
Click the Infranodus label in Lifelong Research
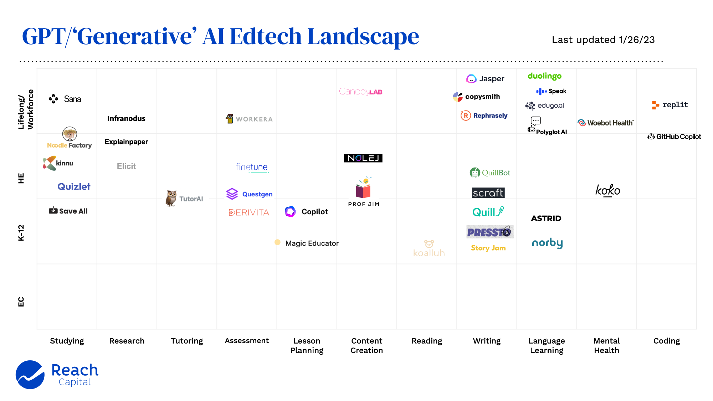coord(127,118)
